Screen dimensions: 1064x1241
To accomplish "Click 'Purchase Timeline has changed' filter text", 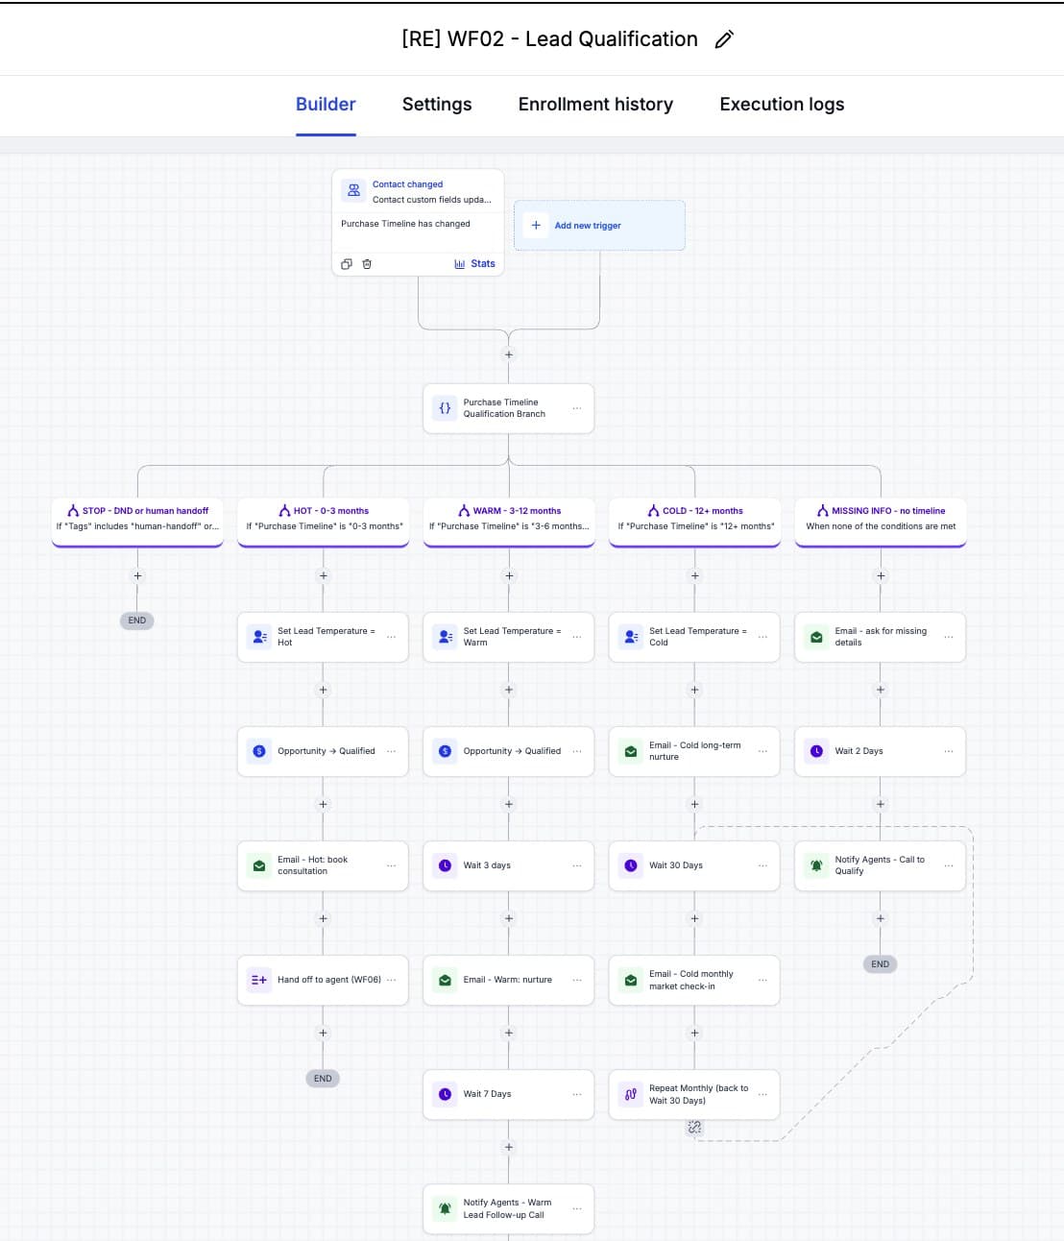I will click(405, 224).
